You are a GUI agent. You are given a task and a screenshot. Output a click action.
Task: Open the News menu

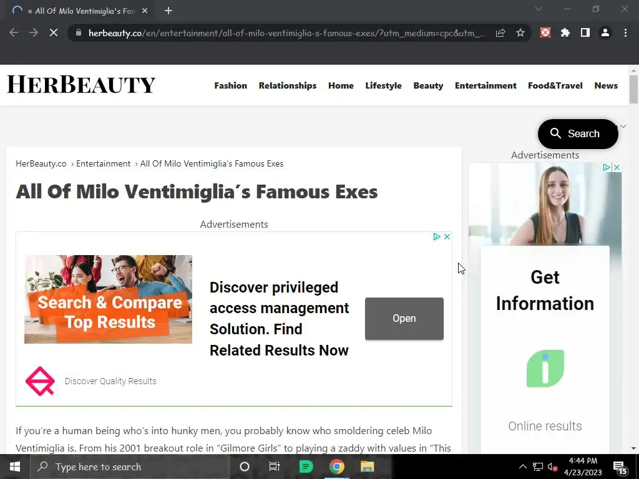click(x=606, y=85)
